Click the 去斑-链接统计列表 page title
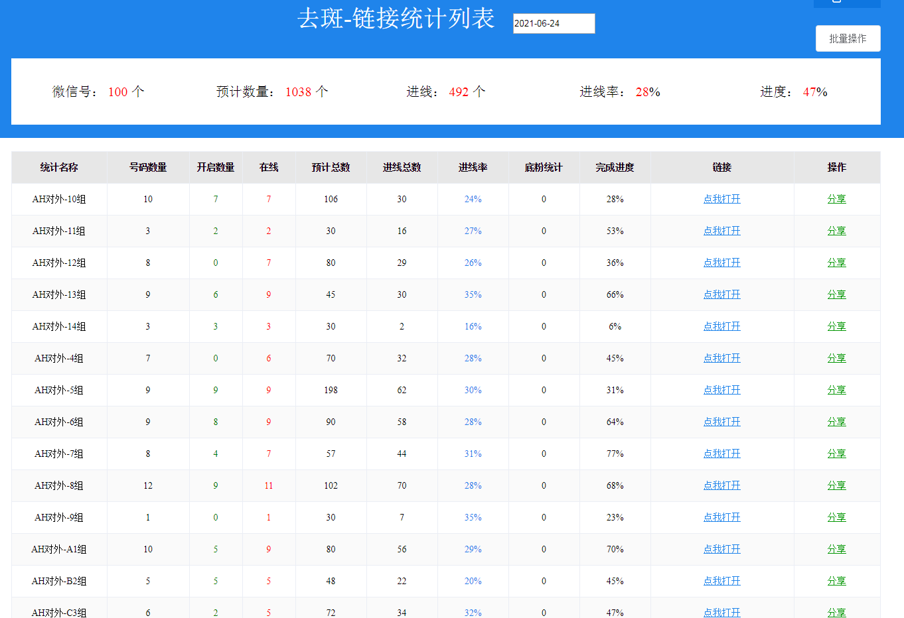This screenshot has width=904, height=618. click(396, 19)
